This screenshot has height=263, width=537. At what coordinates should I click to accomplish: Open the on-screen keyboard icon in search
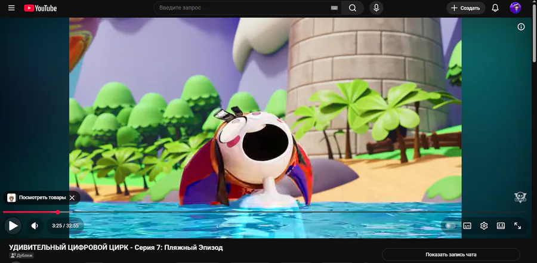334,8
